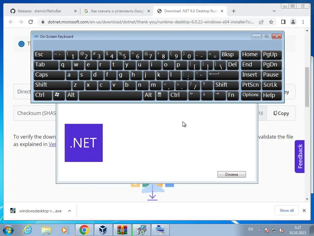Close the RetroBar tab
This screenshot has height=236, width=314.
coord(75,11)
